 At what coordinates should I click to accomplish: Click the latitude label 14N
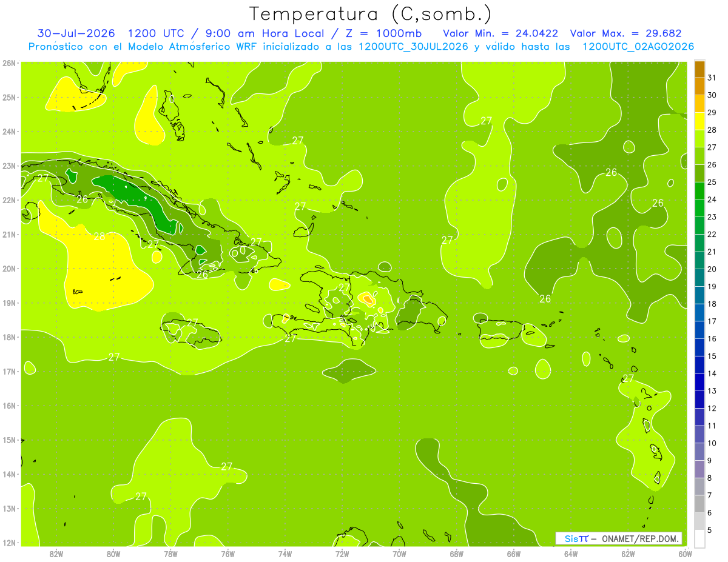click(x=9, y=474)
